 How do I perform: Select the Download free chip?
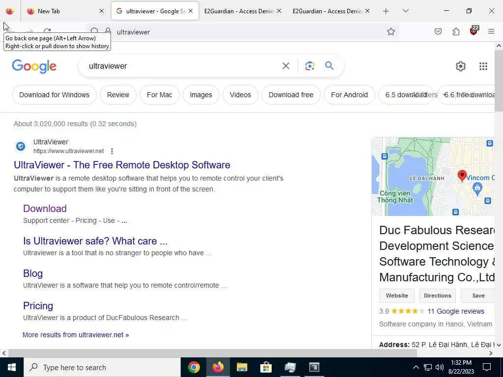[291, 95]
